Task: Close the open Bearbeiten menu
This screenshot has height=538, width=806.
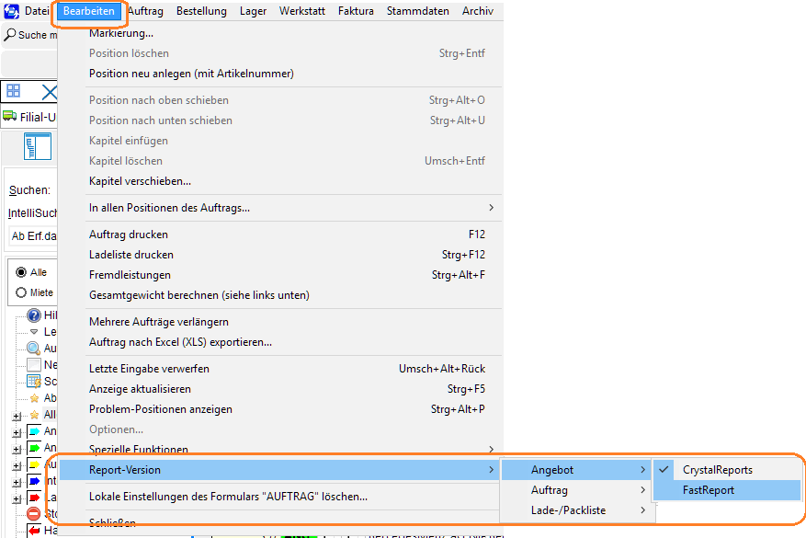Action: [89, 11]
